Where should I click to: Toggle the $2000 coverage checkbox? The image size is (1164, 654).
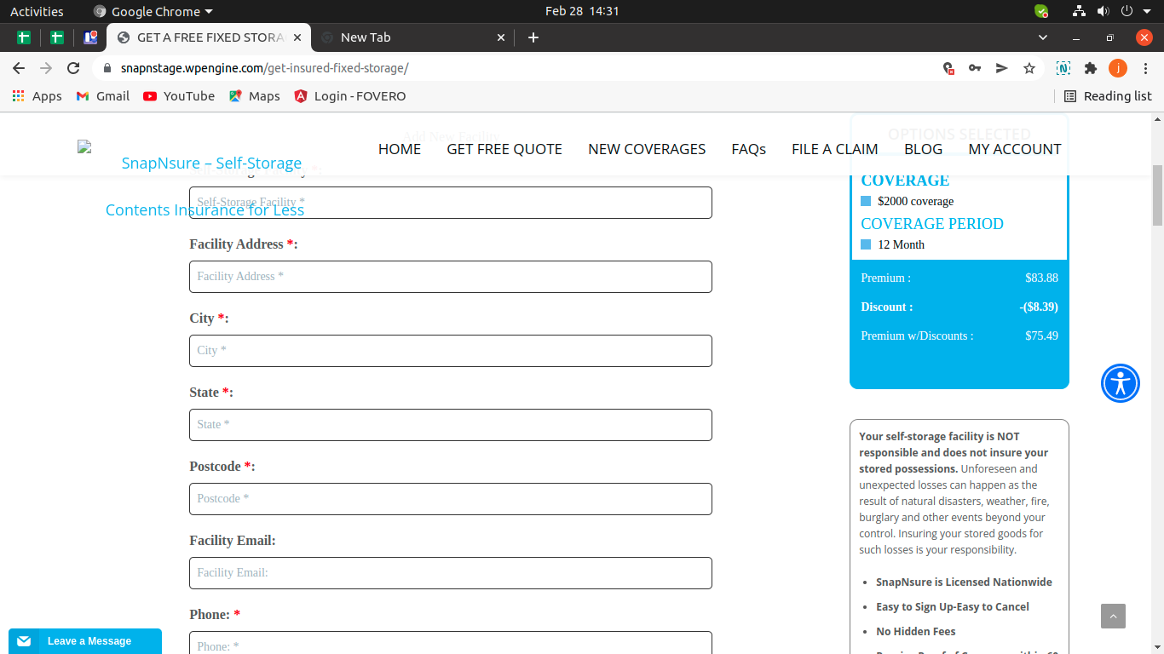coord(866,201)
